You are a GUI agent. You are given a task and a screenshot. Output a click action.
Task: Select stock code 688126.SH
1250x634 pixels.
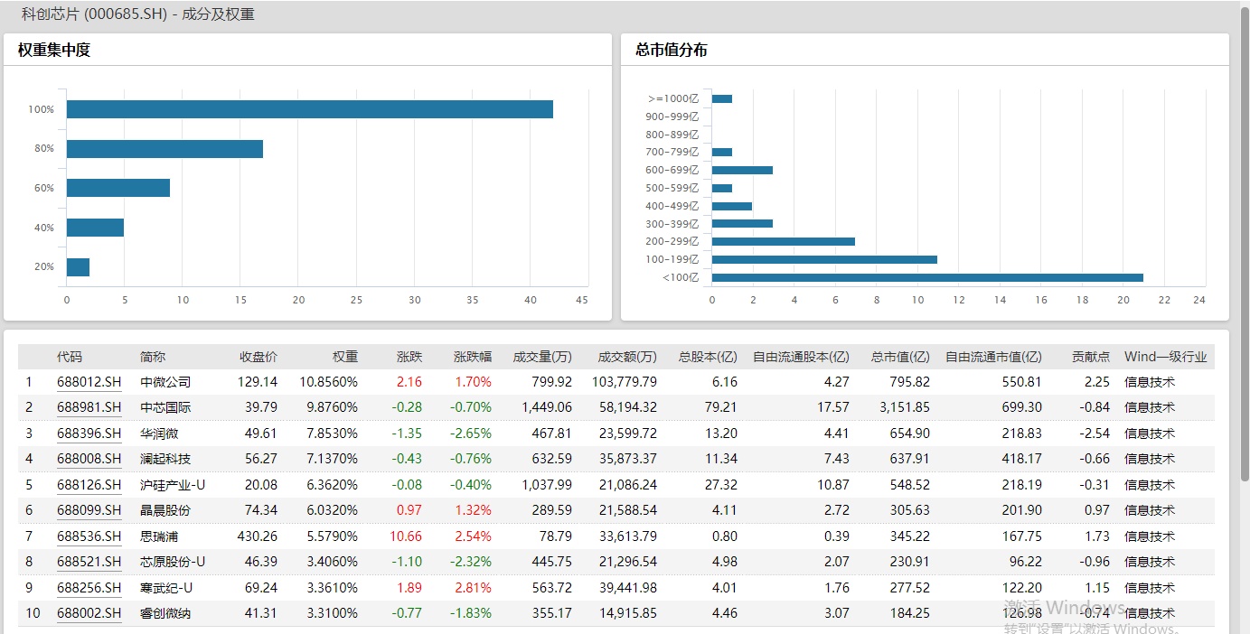[x=89, y=485]
